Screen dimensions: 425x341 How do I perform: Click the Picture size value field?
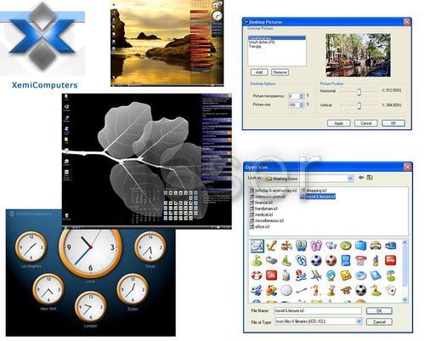pos(294,105)
